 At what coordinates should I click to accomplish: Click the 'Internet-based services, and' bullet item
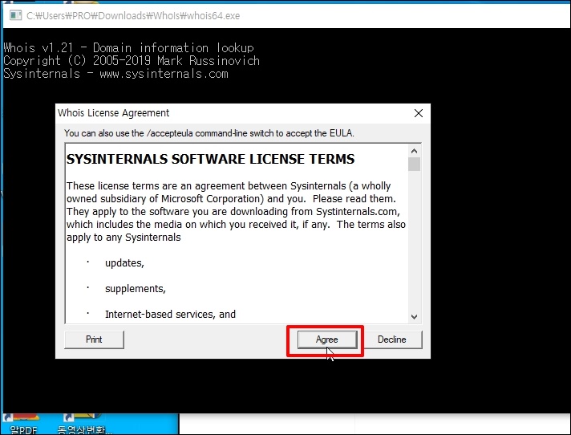click(x=171, y=315)
